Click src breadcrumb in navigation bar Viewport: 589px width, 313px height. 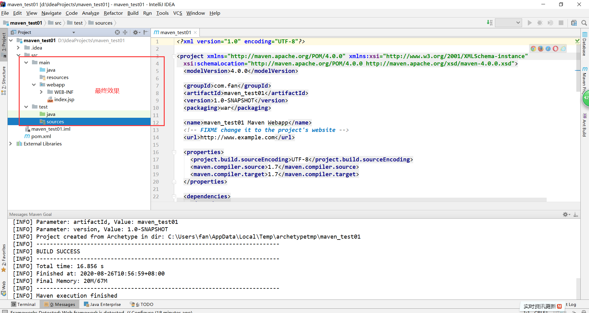coord(55,23)
